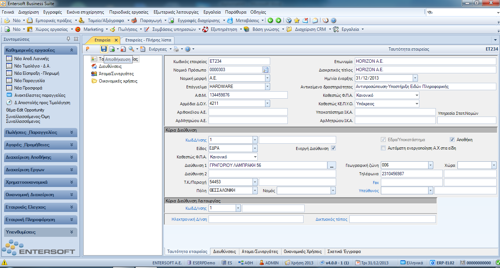The width and height of the screenshot is (500, 268).
Task: Click the orange pin icon in form toolbar
Action: click(x=88, y=49)
